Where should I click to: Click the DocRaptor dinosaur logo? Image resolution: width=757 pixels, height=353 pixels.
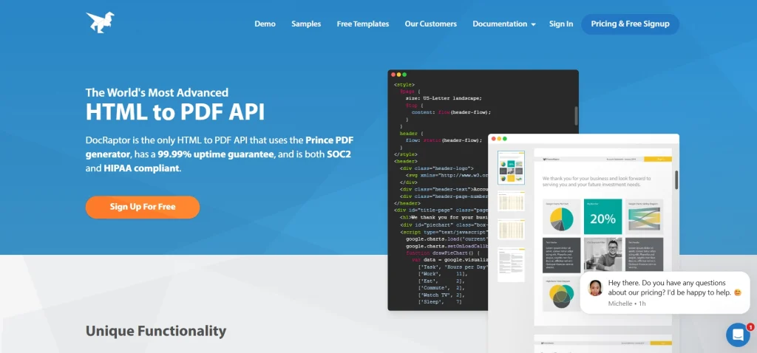pos(101,23)
